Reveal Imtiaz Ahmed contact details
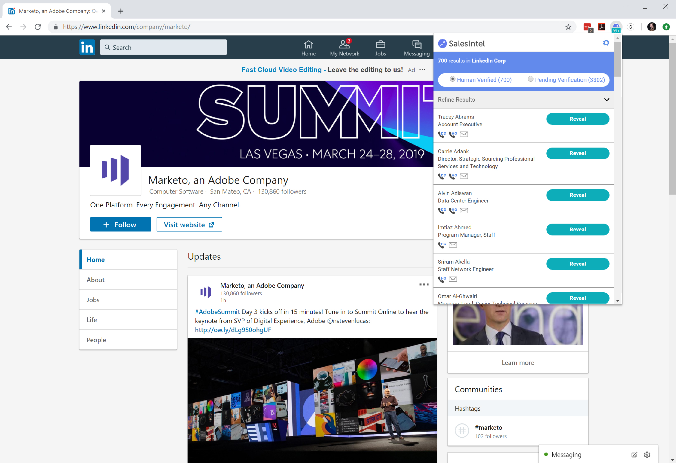The image size is (676, 463). coord(577,230)
